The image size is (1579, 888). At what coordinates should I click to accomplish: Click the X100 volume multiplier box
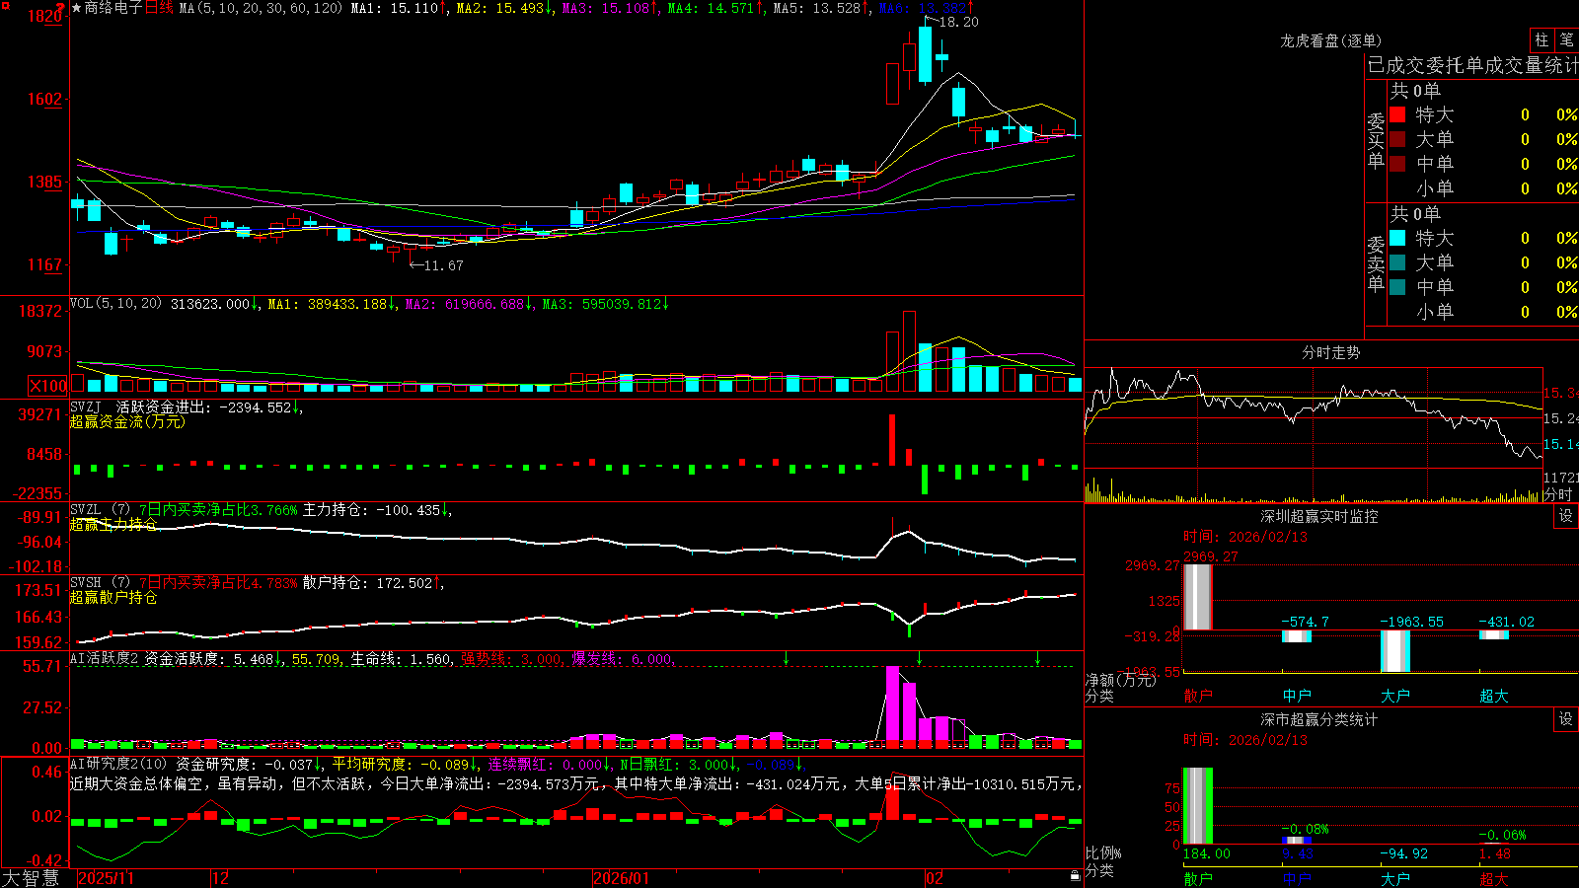(47, 386)
